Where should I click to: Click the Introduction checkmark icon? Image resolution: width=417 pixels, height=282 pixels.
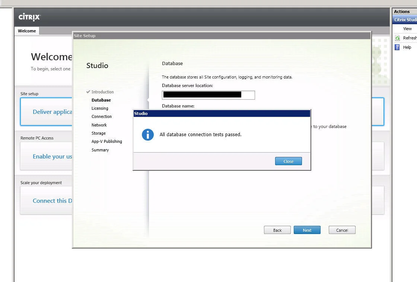(x=88, y=92)
